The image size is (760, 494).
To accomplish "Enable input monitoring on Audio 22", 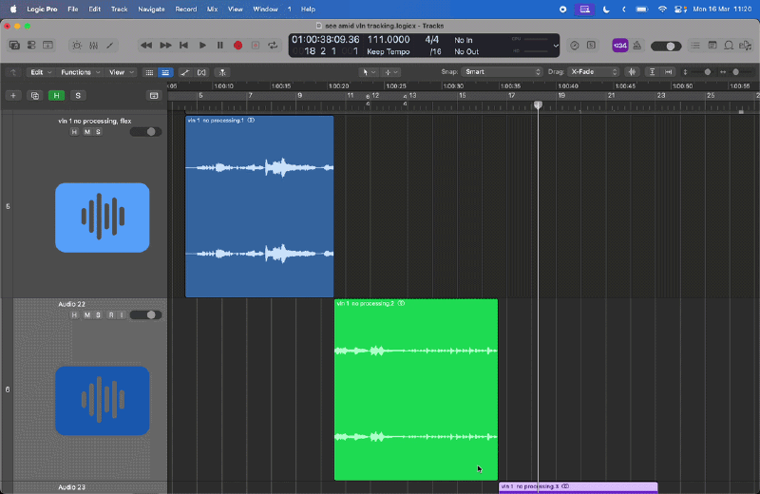I will (122, 315).
